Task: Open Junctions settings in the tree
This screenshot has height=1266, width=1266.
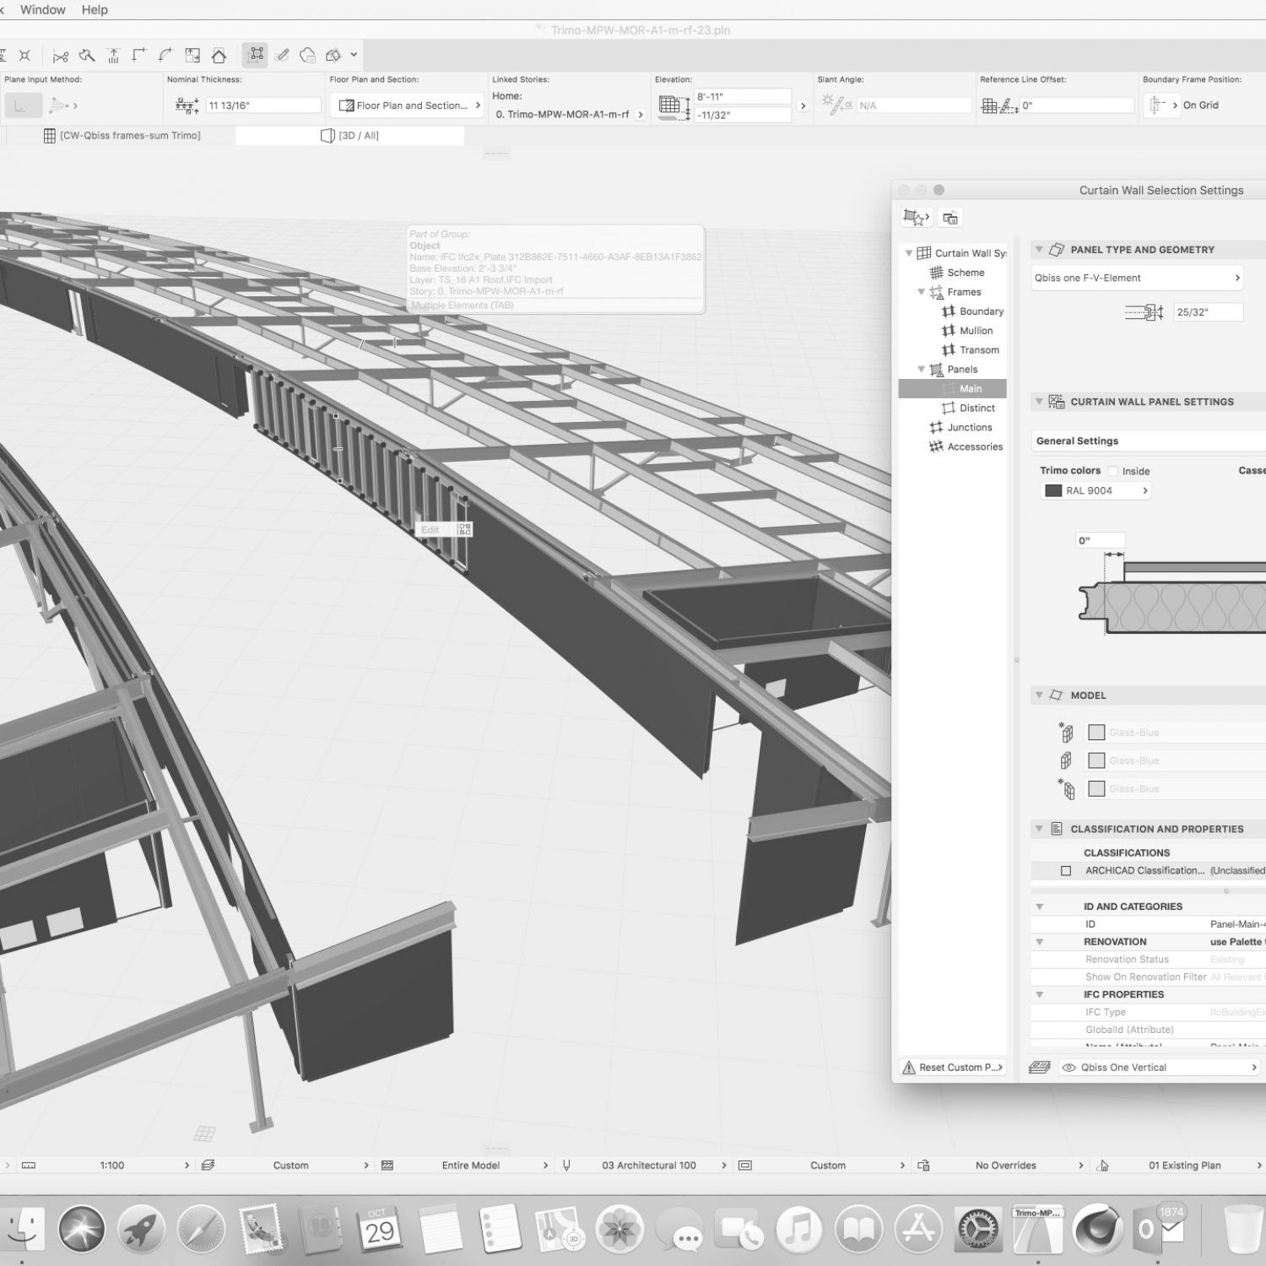Action: click(x=969, y=427)
